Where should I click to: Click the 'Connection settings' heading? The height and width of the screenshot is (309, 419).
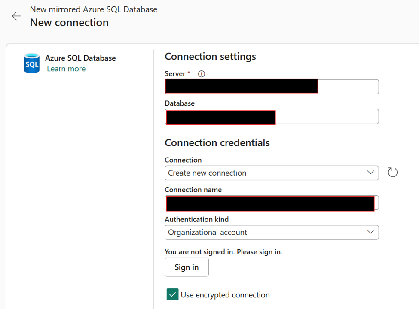pyautogui.click(x=210, y=57)
